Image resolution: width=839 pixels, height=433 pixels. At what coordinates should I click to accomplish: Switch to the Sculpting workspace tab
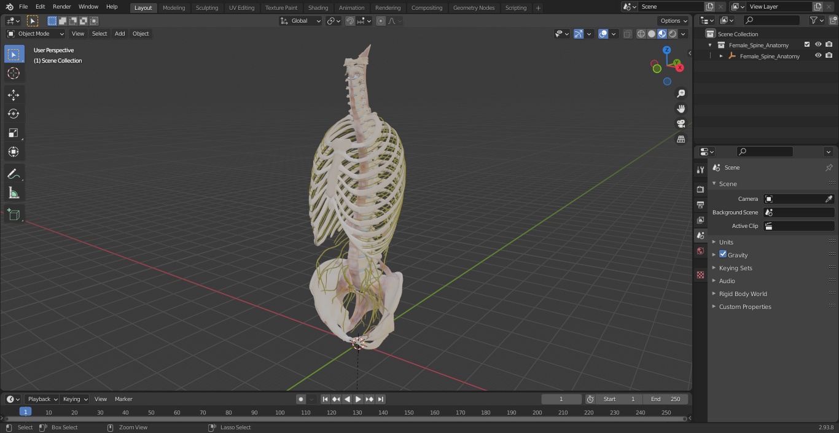[x=207, y=7]
